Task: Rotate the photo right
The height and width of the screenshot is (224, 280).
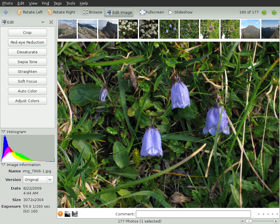Action: (x=61, y=12)
